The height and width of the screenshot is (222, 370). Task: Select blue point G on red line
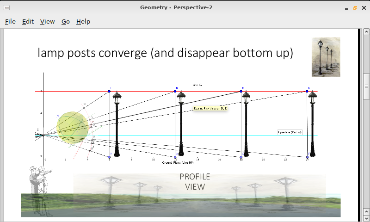coord(307,91)
